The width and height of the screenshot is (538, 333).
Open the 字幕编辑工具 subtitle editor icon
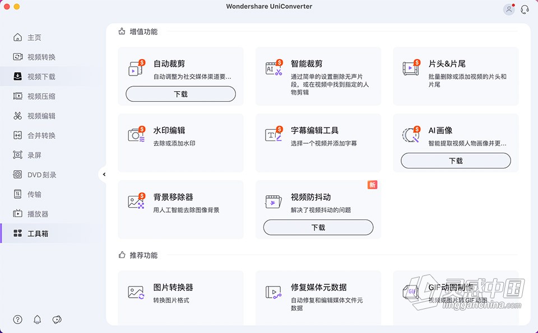click(x=274, y=134)
